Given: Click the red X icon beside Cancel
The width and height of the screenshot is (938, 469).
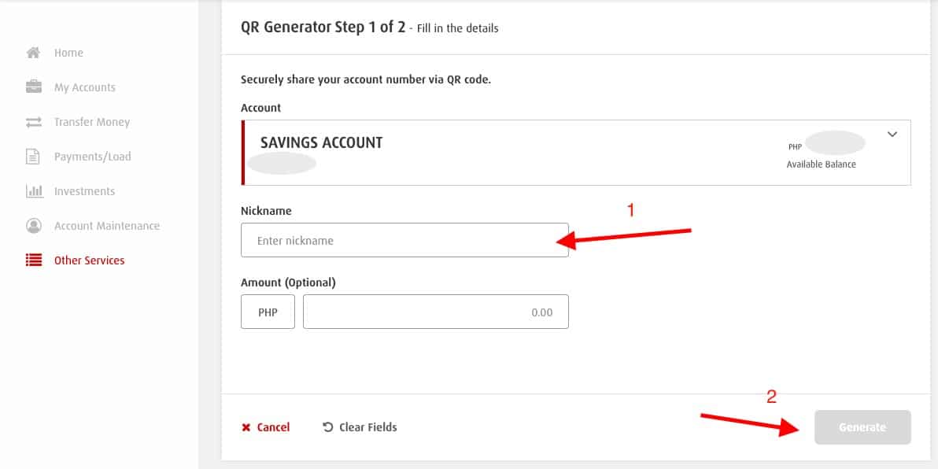Looking at the screenshot, I should point(246,427).
